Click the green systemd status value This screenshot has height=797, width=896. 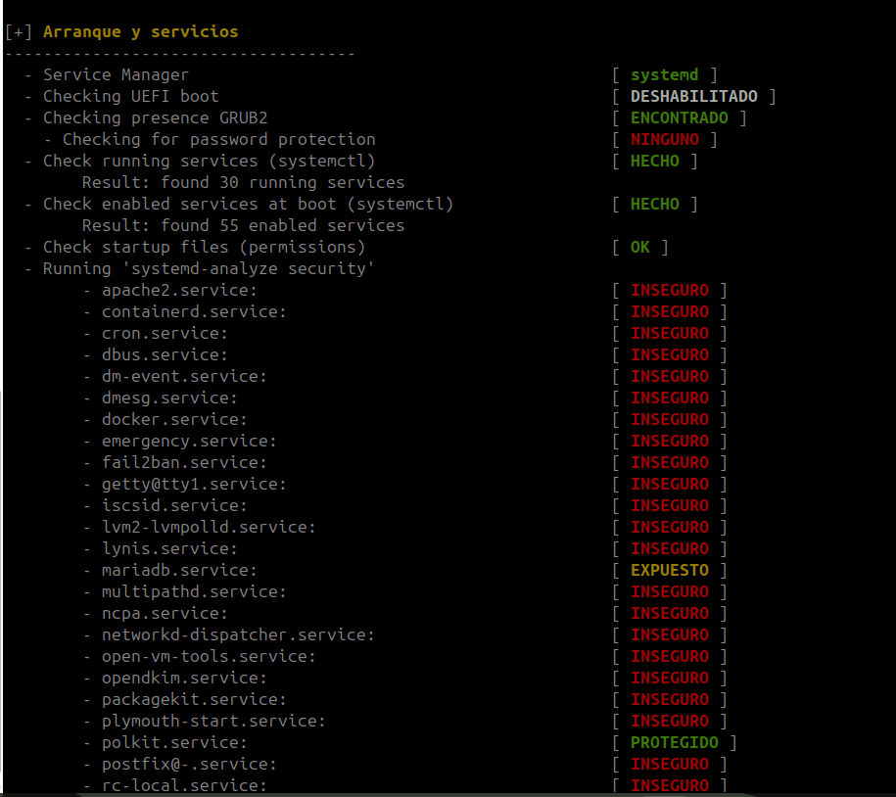(x=664, y=74)
